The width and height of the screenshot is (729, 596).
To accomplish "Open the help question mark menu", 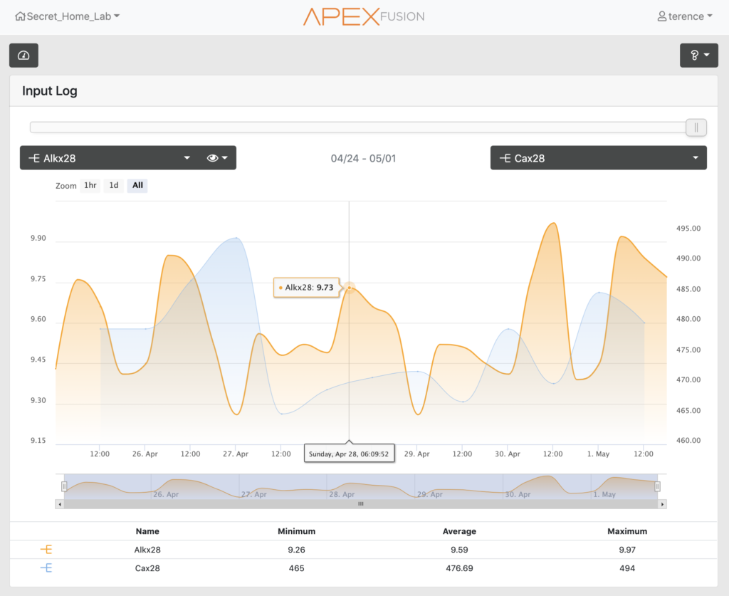I will point(698,56).
